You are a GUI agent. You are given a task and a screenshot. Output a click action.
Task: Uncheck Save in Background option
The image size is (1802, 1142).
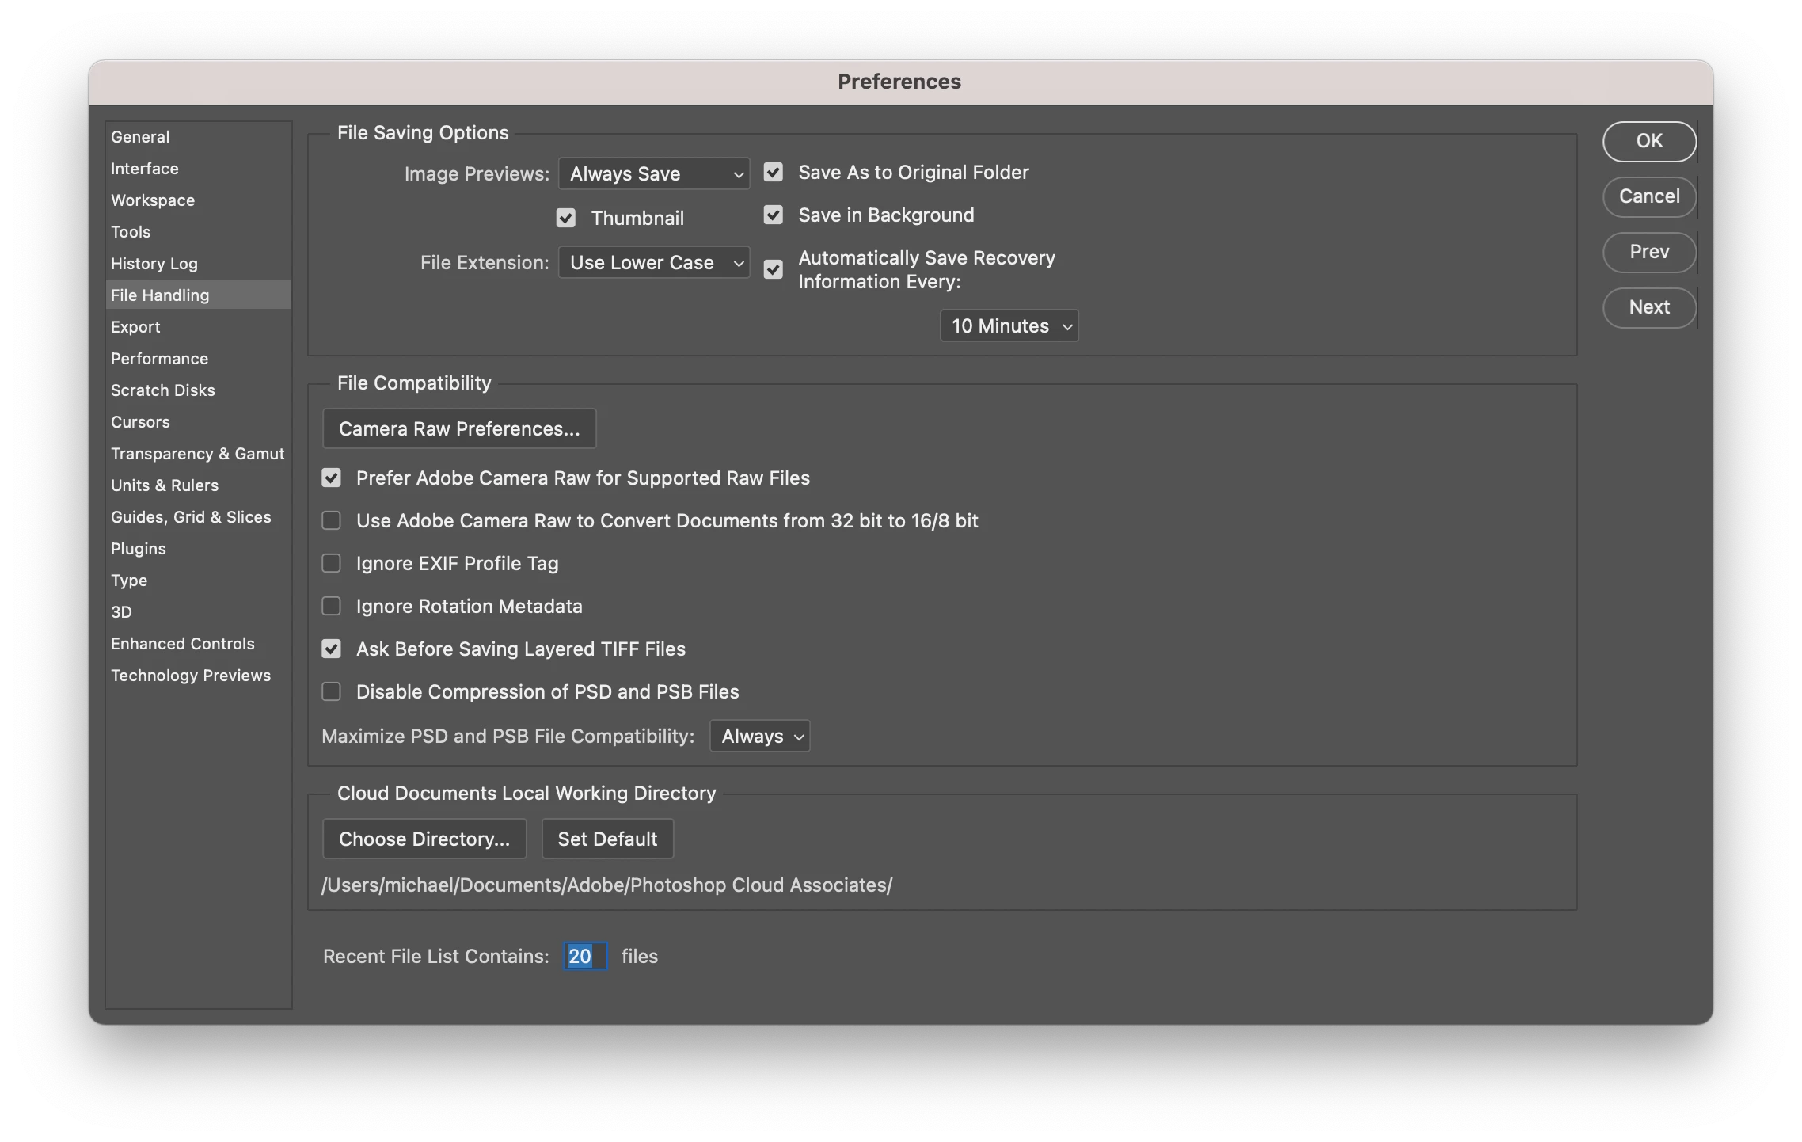774,215
